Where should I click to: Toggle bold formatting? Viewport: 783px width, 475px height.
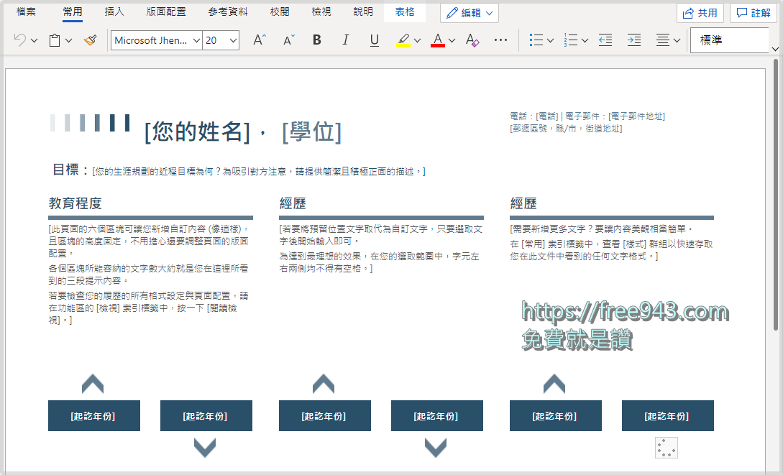tap(316, 40)
